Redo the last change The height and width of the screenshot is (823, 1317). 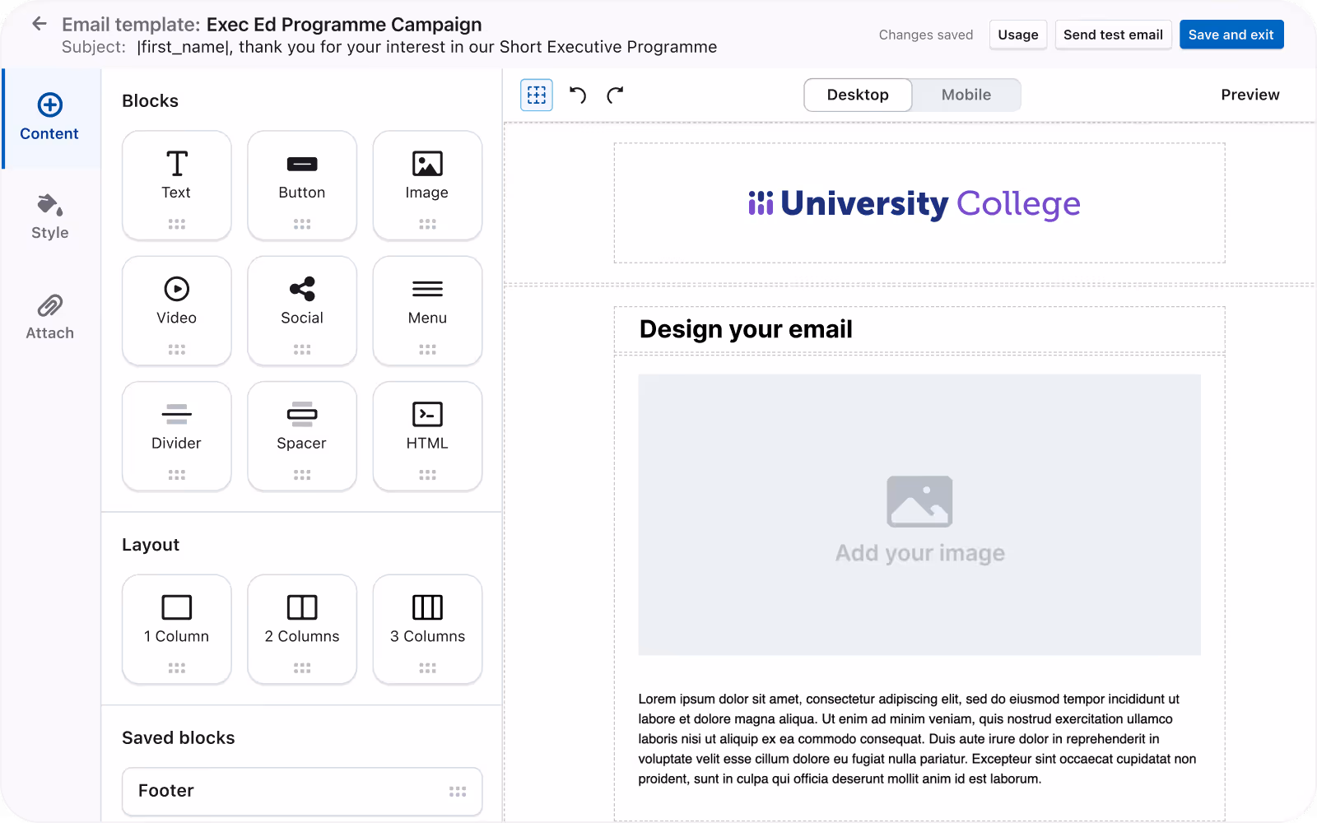point(616,95)
